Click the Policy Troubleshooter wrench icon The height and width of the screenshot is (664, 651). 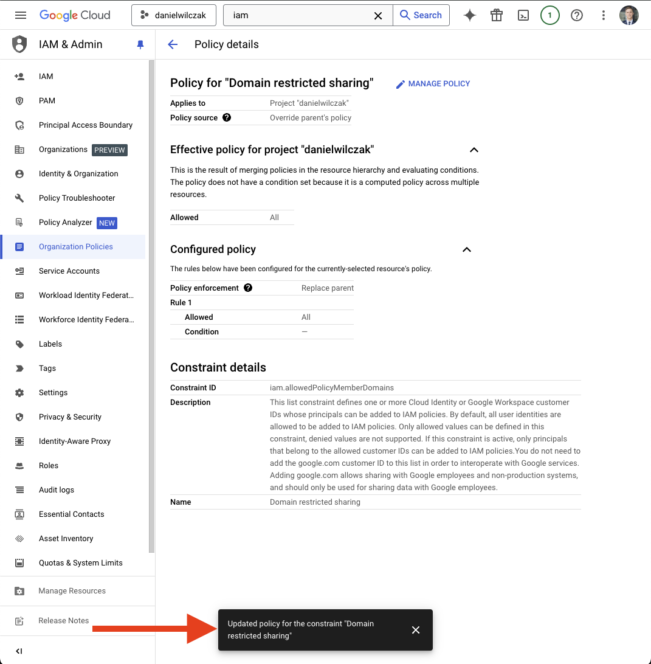pos(19,198)
